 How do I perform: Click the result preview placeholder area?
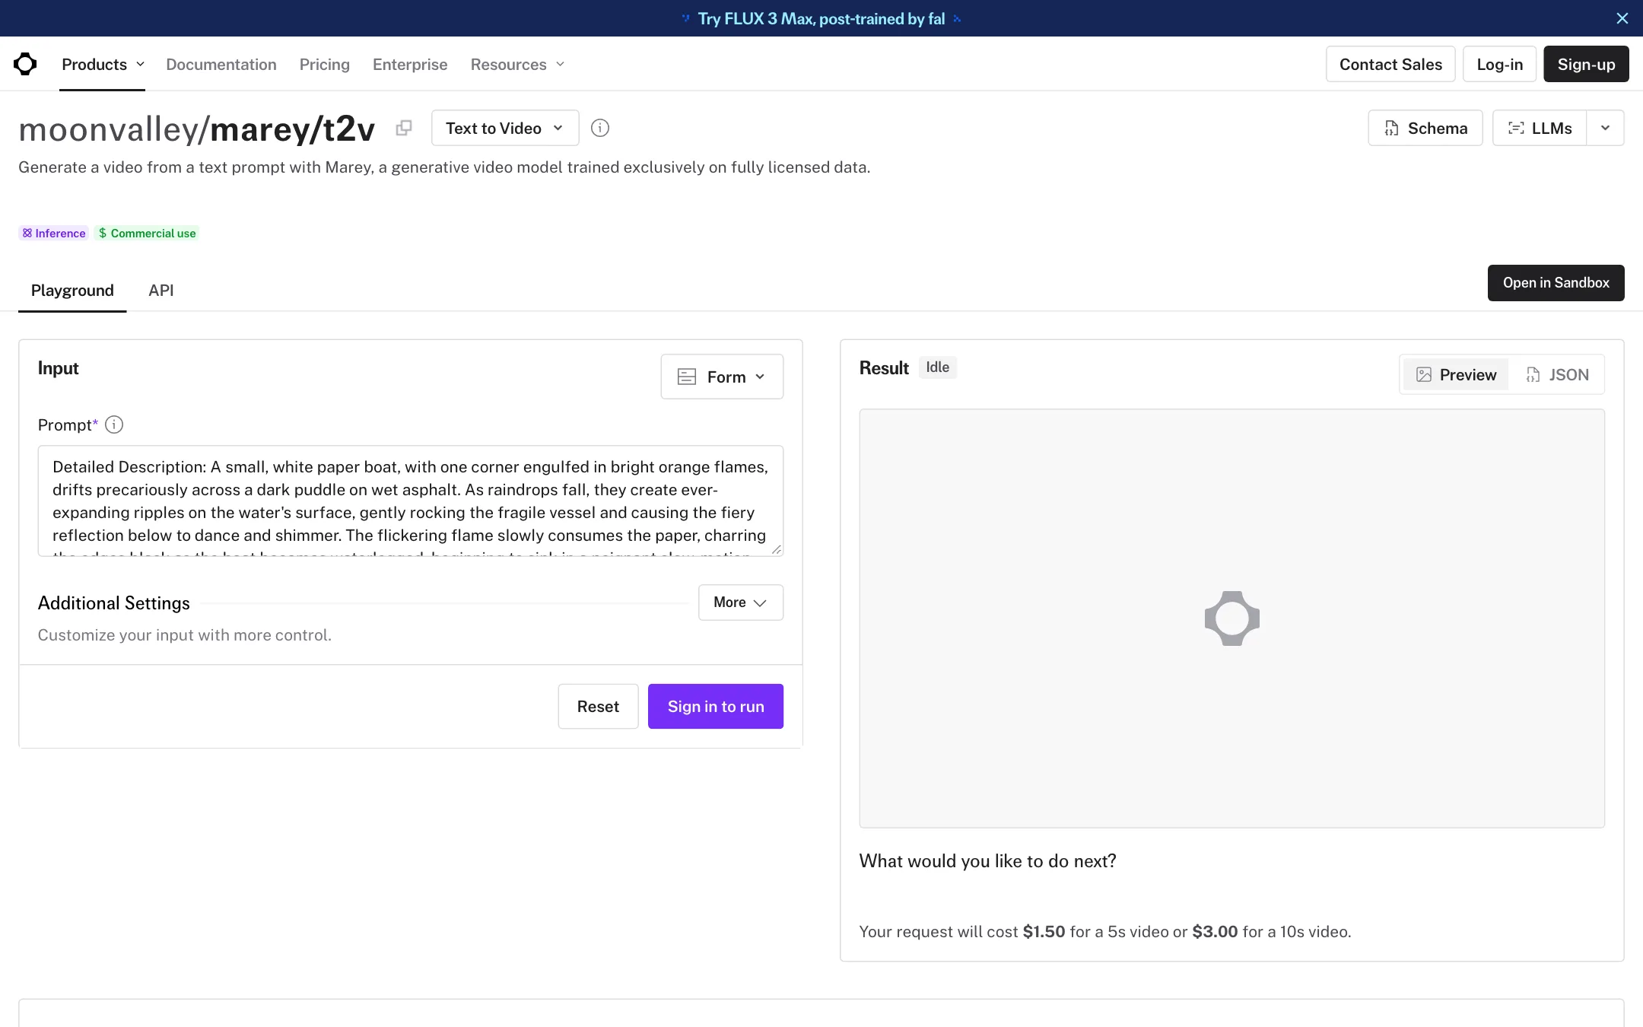coord(1232,618)
